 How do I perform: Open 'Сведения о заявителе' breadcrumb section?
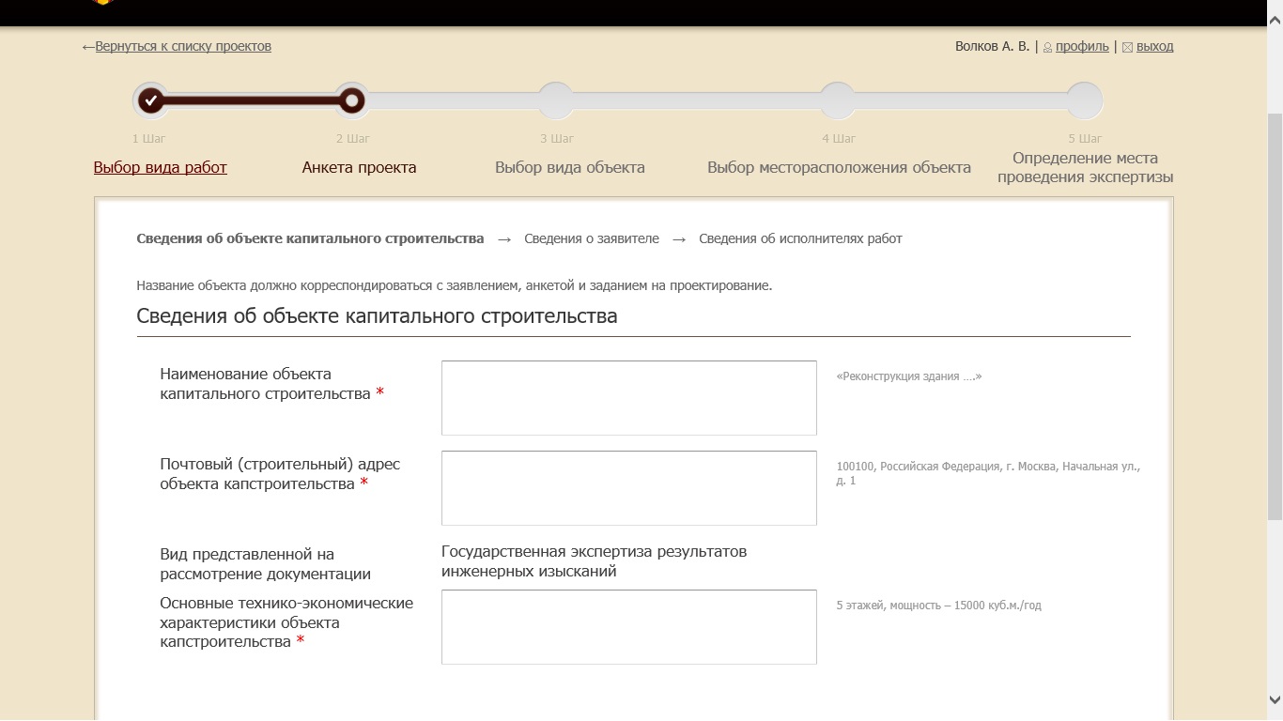tap(592, 238)
